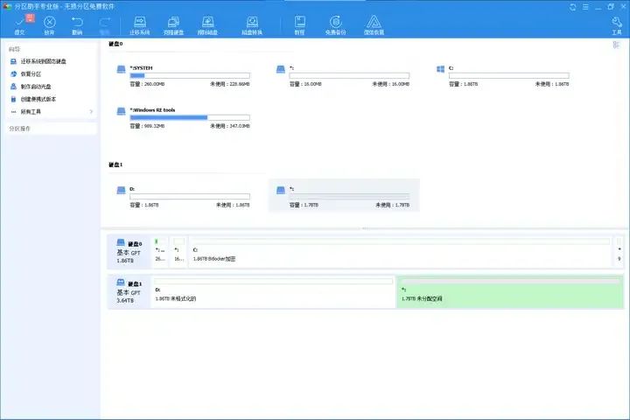Select the first small Disk 0 block in disk map
This screenshot has width=630, height=420.
[160, 252]
